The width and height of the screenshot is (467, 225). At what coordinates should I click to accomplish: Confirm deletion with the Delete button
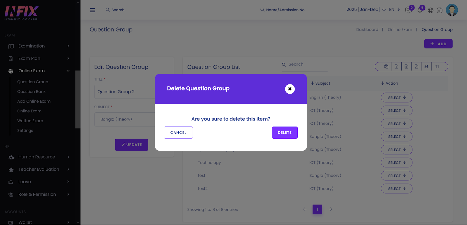coord(285,132)
